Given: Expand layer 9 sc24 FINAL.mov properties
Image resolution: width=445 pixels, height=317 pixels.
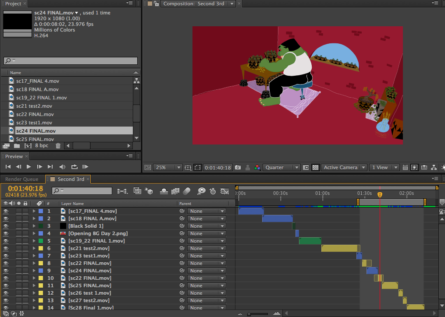Looking at the screenshot, I should pos(34,271).
